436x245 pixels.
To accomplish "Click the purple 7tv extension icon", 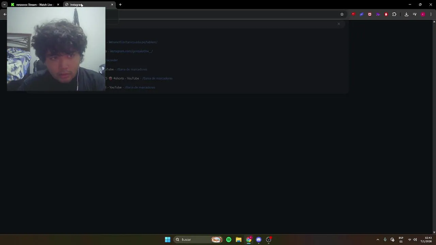I will click(x=378, y=14).
